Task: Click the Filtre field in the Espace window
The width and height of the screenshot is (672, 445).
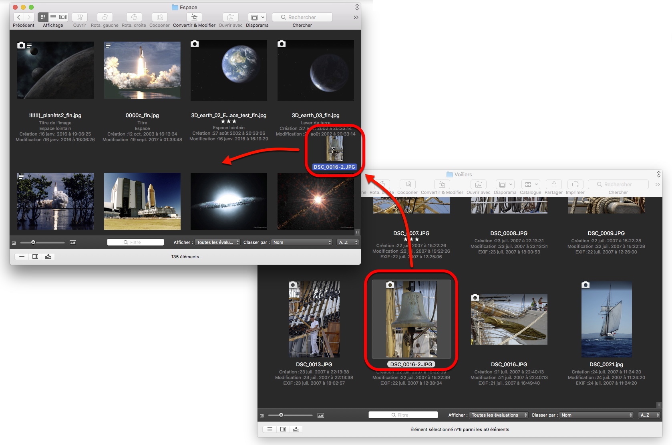Action: point(135,242)
